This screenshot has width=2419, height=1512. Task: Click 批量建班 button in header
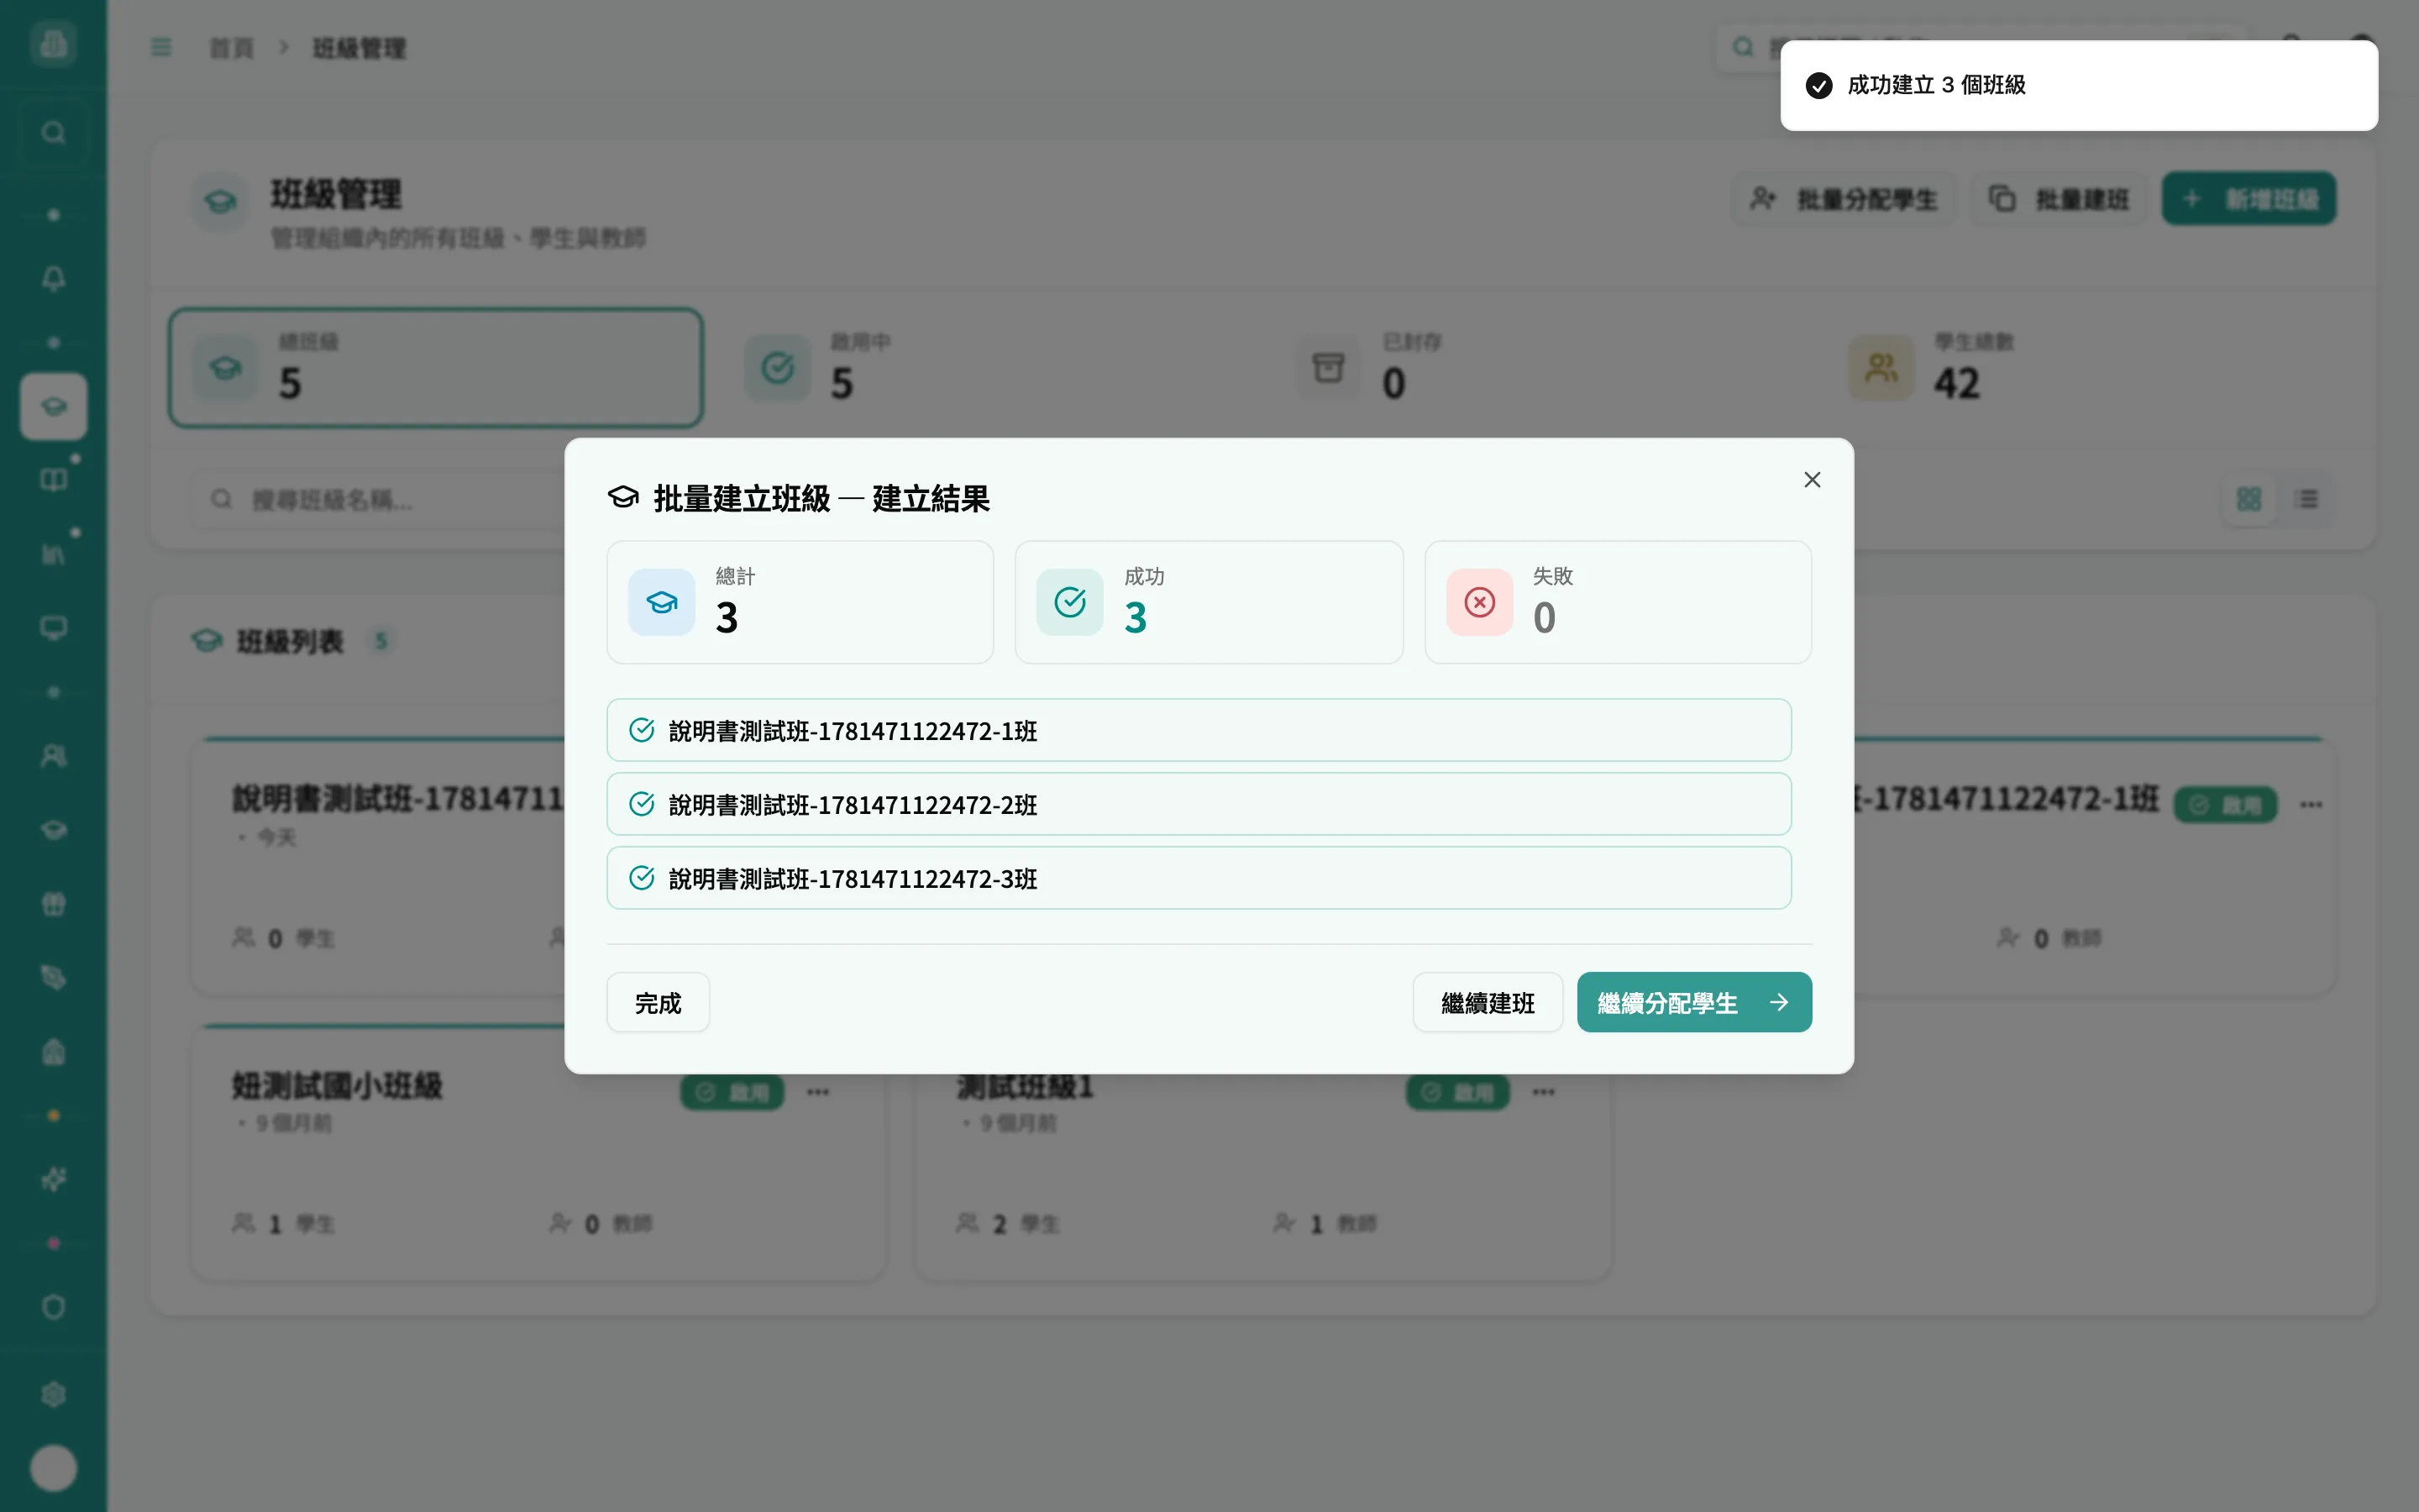point(2060,199)
